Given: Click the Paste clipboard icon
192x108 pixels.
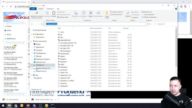Looking at the screenshot, I should [54, 13].
